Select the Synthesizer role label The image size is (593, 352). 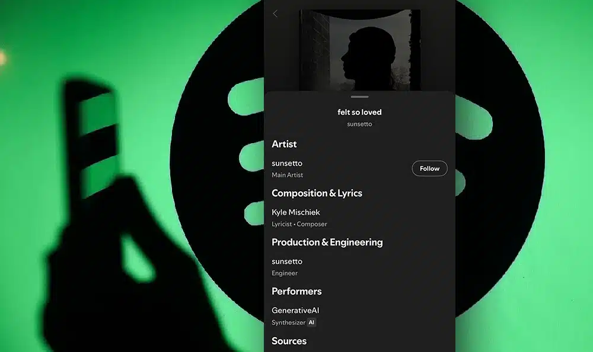(289, 322)
